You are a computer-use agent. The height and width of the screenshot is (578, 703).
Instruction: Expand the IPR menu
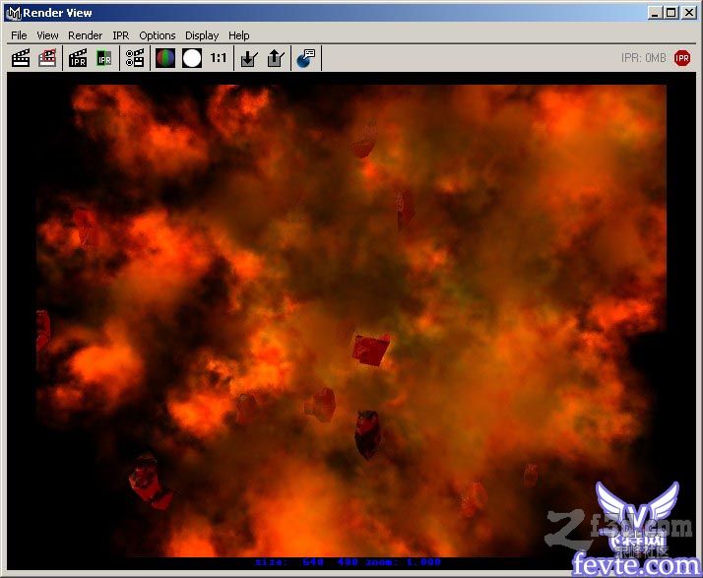120,35
